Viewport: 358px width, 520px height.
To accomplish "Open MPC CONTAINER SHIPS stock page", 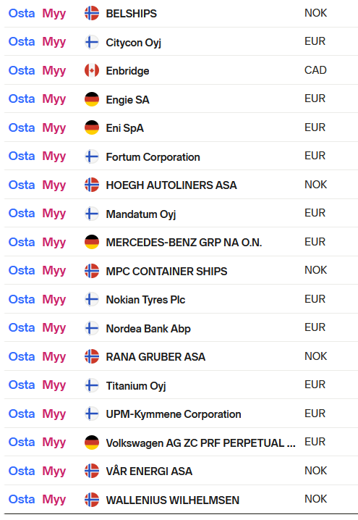I will point(166,272).
